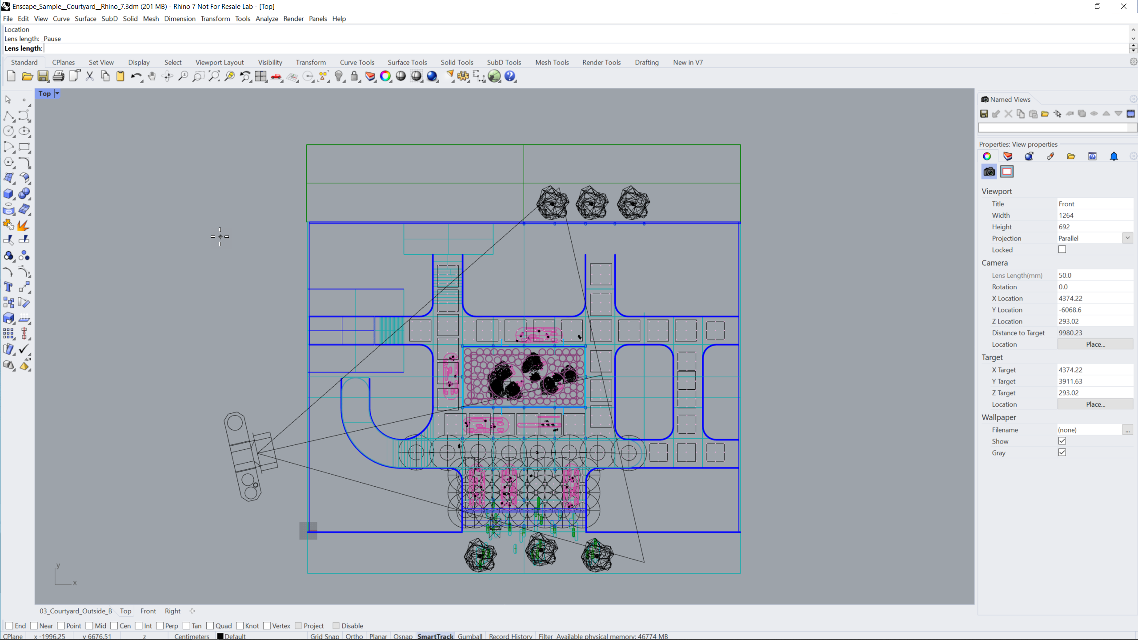This screenshot has width=1138, height=640.
Task: Toggle the Locked viewport checkbox
Action: (x=1062, y=249)
